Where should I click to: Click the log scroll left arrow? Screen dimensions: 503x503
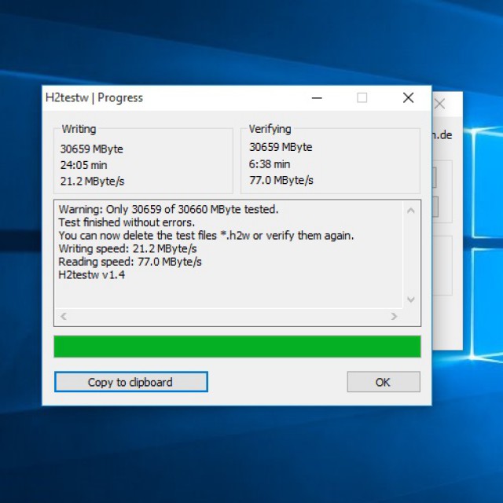64,316
